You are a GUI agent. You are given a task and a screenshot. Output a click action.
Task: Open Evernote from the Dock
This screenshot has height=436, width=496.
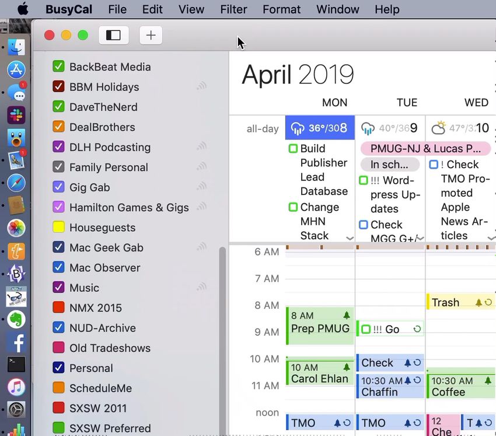click(x=16, y=320)
